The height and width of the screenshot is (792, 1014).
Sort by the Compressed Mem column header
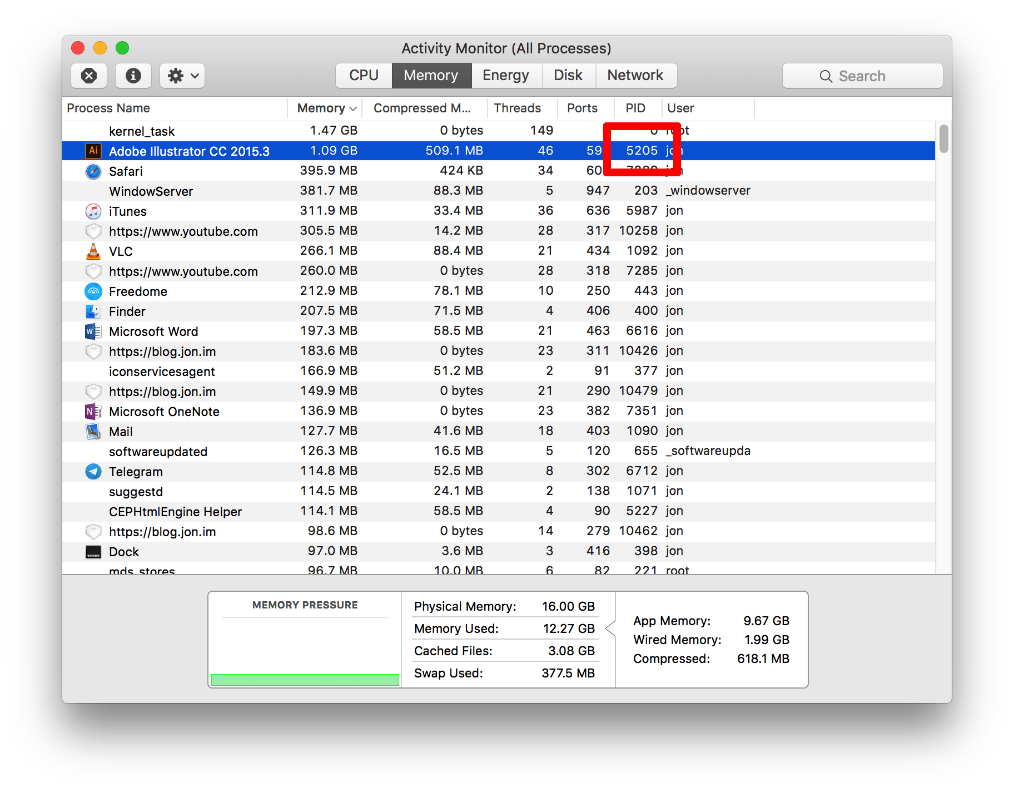coord(422,108)
